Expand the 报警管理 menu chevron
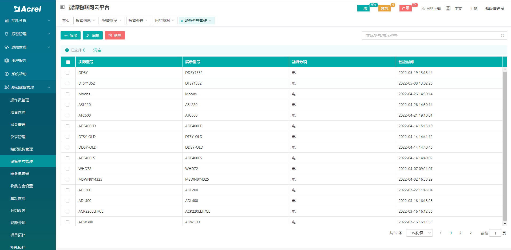Viewport: 511px width, 250px height. pyautogui.click(x=49, y=34)
